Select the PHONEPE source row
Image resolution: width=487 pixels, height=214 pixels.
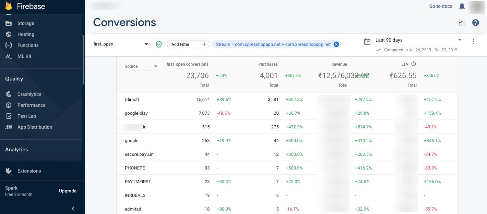(x=287, y=168)
